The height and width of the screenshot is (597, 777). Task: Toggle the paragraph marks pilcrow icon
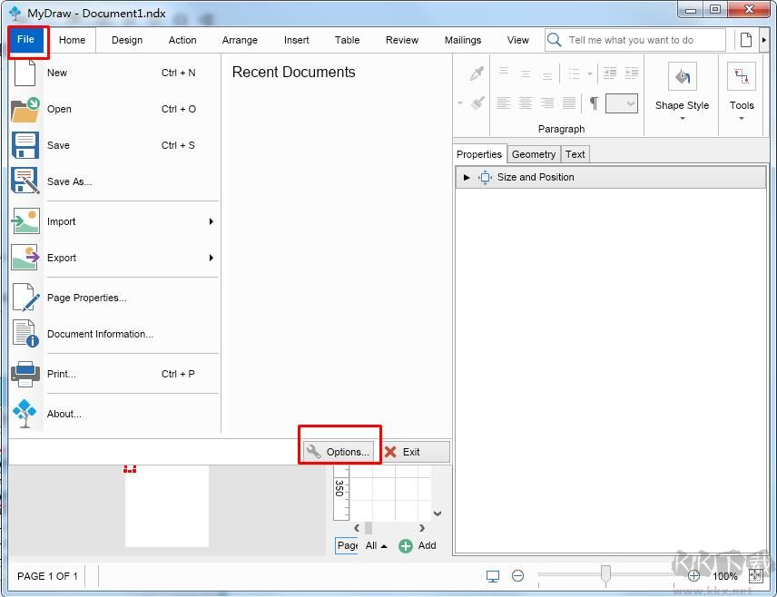click(593, 103)
